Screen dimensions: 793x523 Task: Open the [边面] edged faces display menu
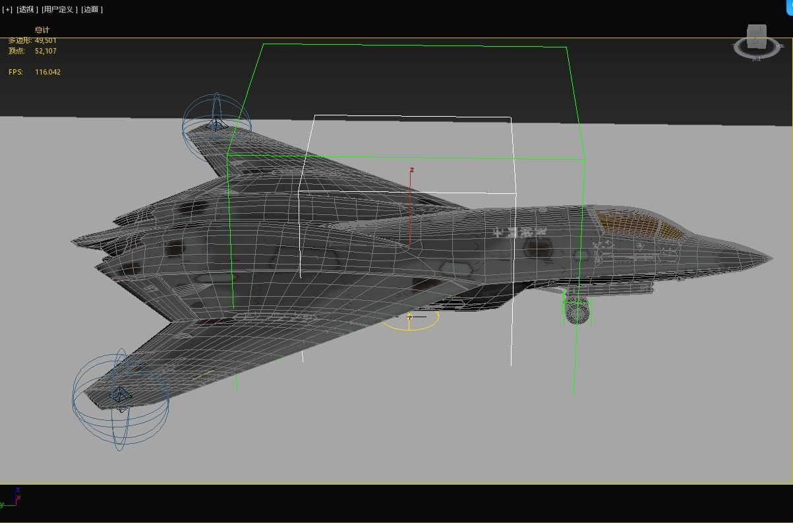pos(92,9)
